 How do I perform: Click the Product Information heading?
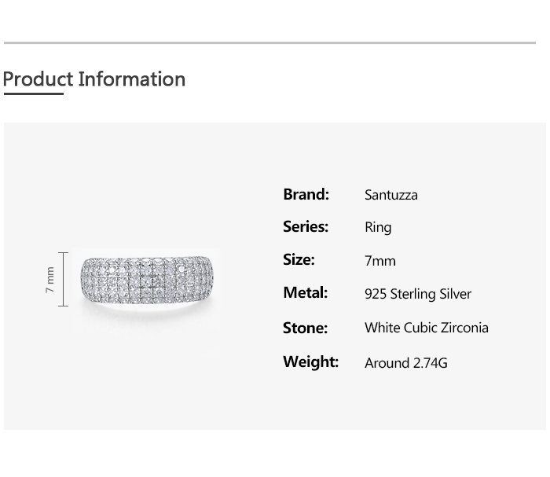(x=94, y=79)
